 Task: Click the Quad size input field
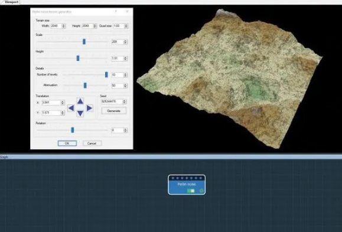[x=119, y=26]
